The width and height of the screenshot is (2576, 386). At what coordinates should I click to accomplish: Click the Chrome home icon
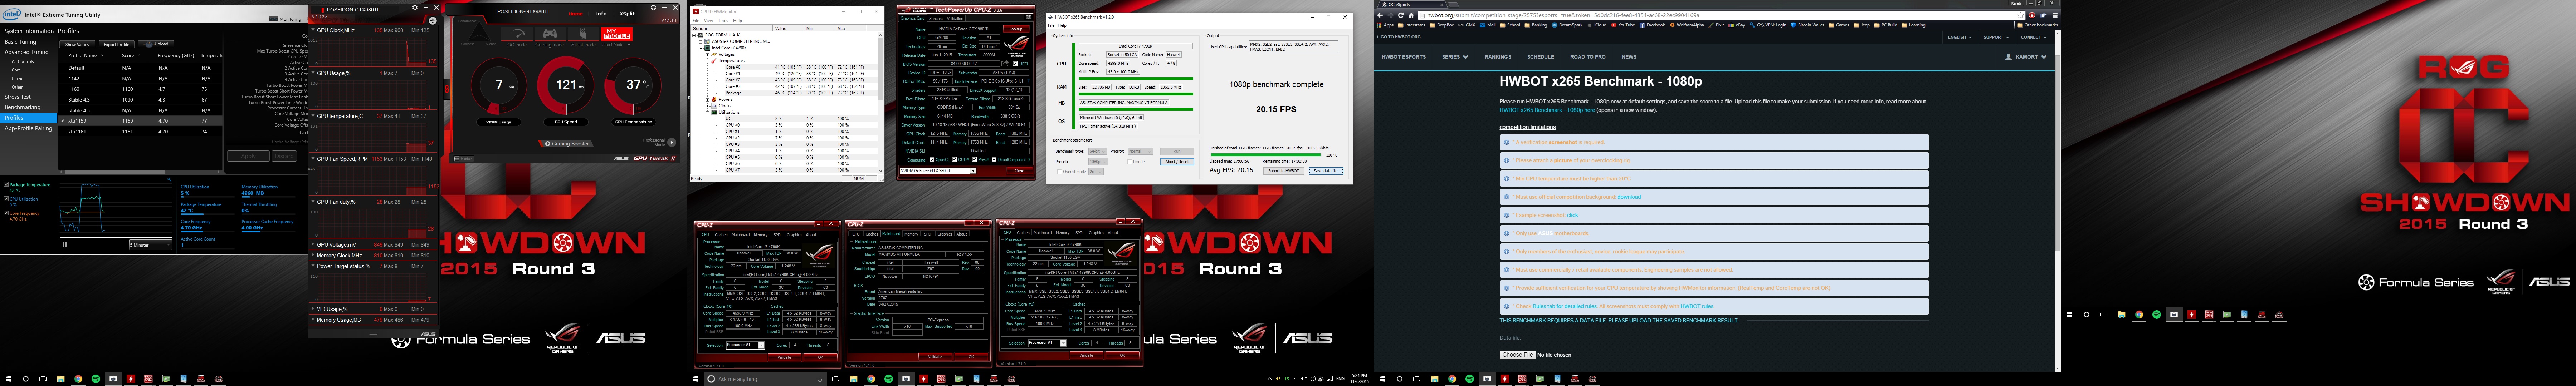coord(1411,15)
